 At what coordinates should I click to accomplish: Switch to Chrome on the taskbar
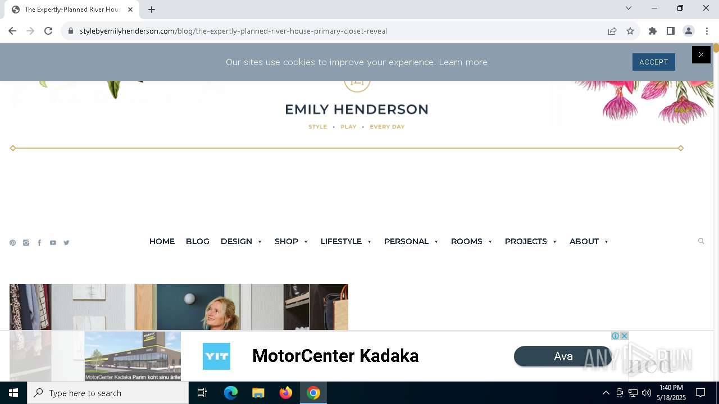[x=313, y=393]
